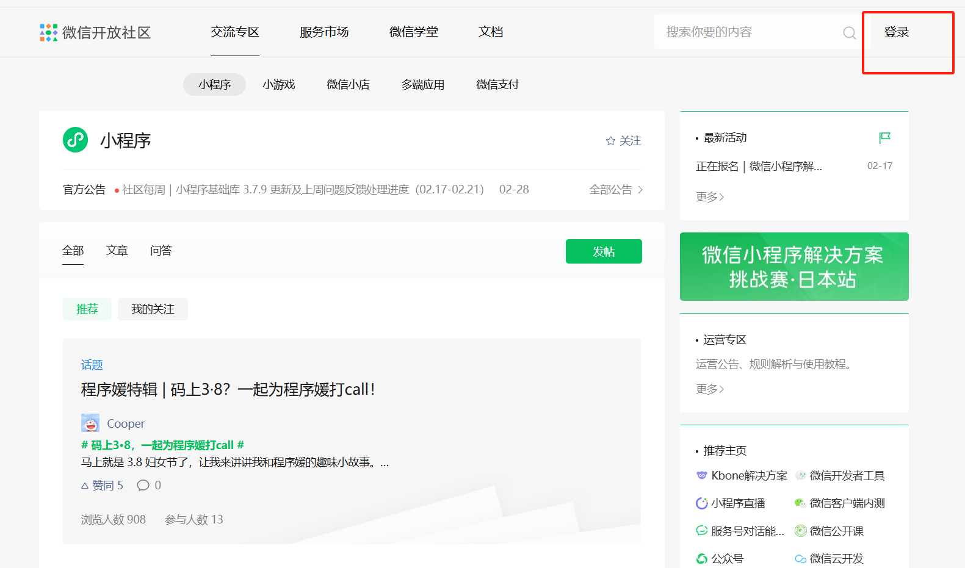This screenshot has height=568, width=965.
Task: Select the 微信支付 category
Action: [497, 84]
